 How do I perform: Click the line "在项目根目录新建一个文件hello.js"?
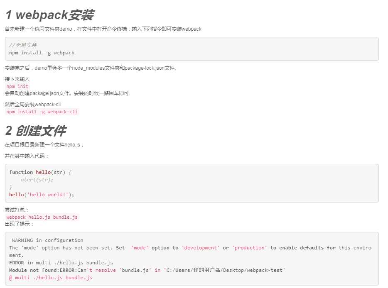44,144
